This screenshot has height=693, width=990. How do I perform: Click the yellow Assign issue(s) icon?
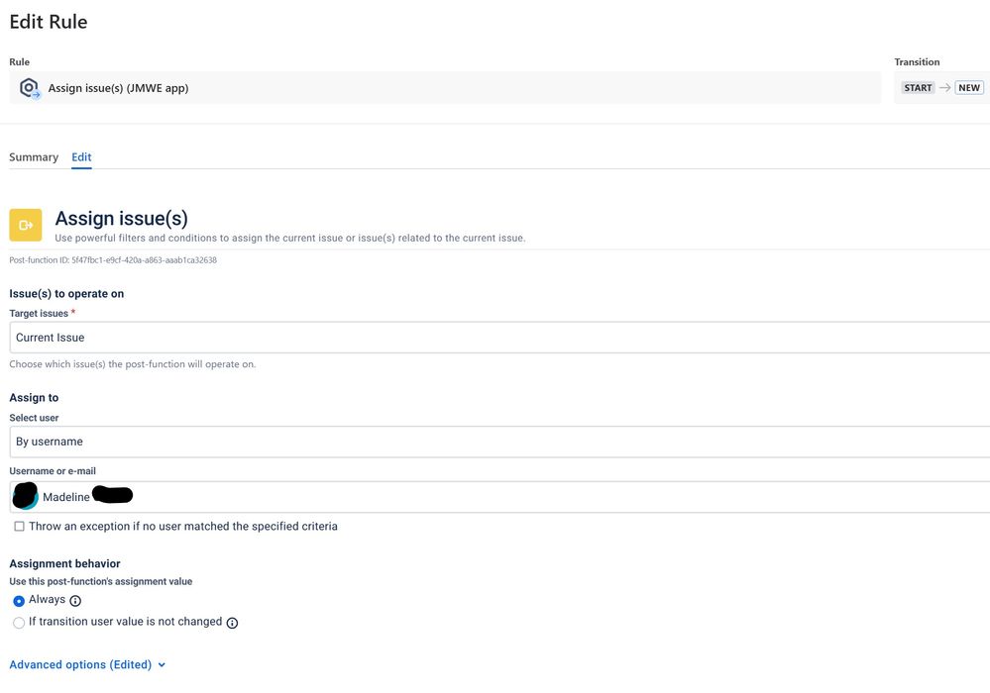26,225
